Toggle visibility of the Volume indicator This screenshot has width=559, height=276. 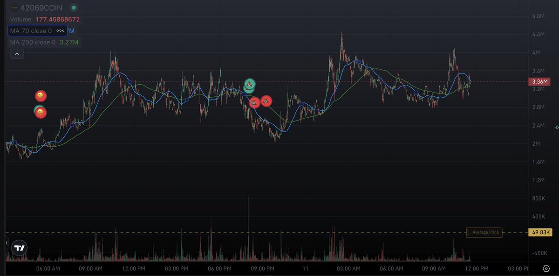[28, 19]
